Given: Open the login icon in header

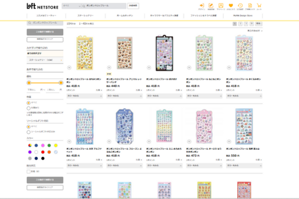Looking at the screenshot, I should [201, 6].
